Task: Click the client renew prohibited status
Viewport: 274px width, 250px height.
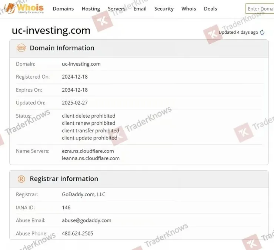Action: tap(88, 123)
